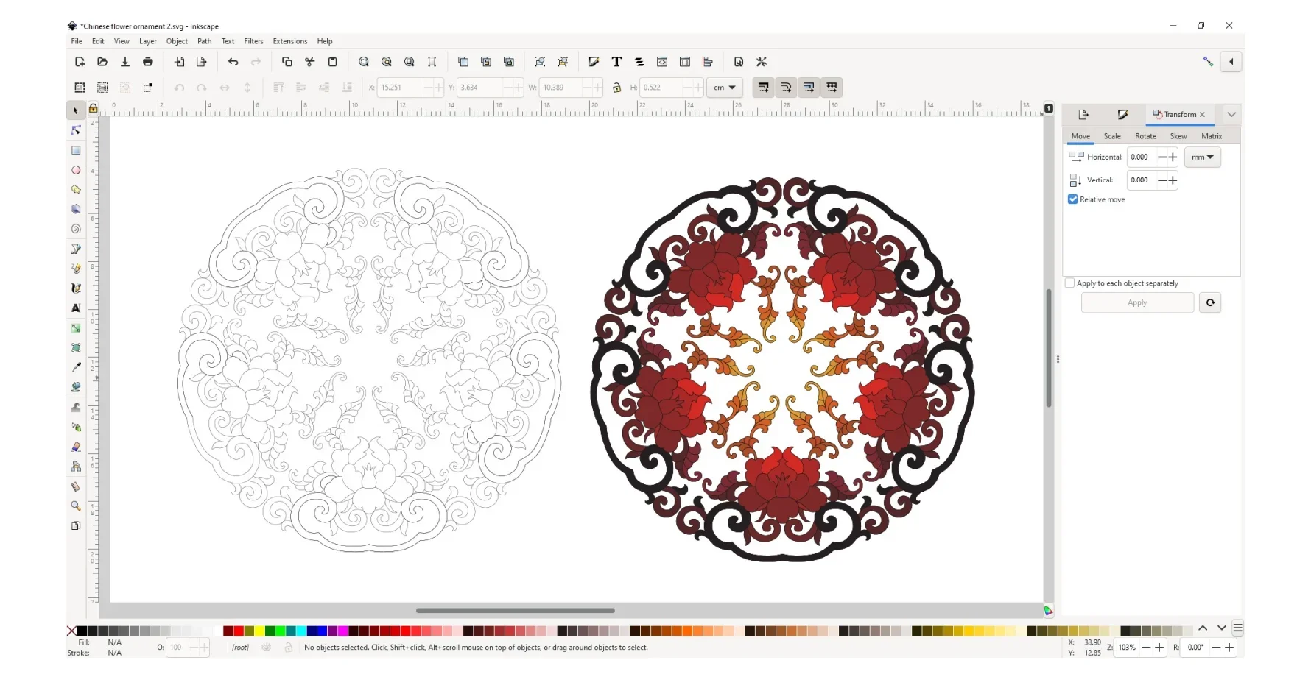Open the Fill and Stroke panel tab
The height and width of the screenshot is (677, 1311).
tap(1122, 115)
